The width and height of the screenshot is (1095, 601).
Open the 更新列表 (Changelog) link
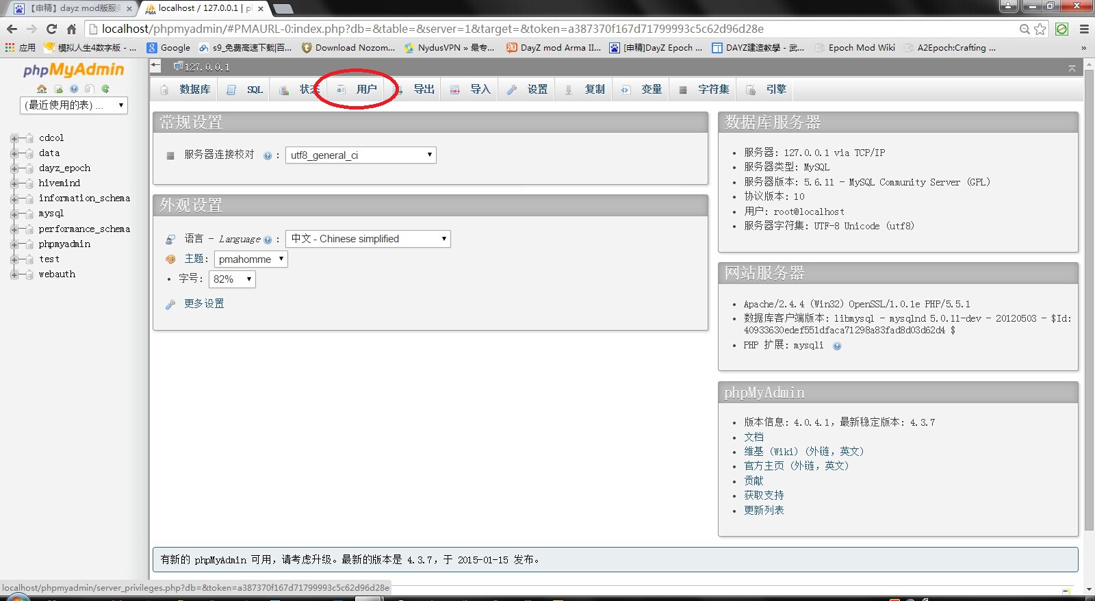click(x=764, y=511)
